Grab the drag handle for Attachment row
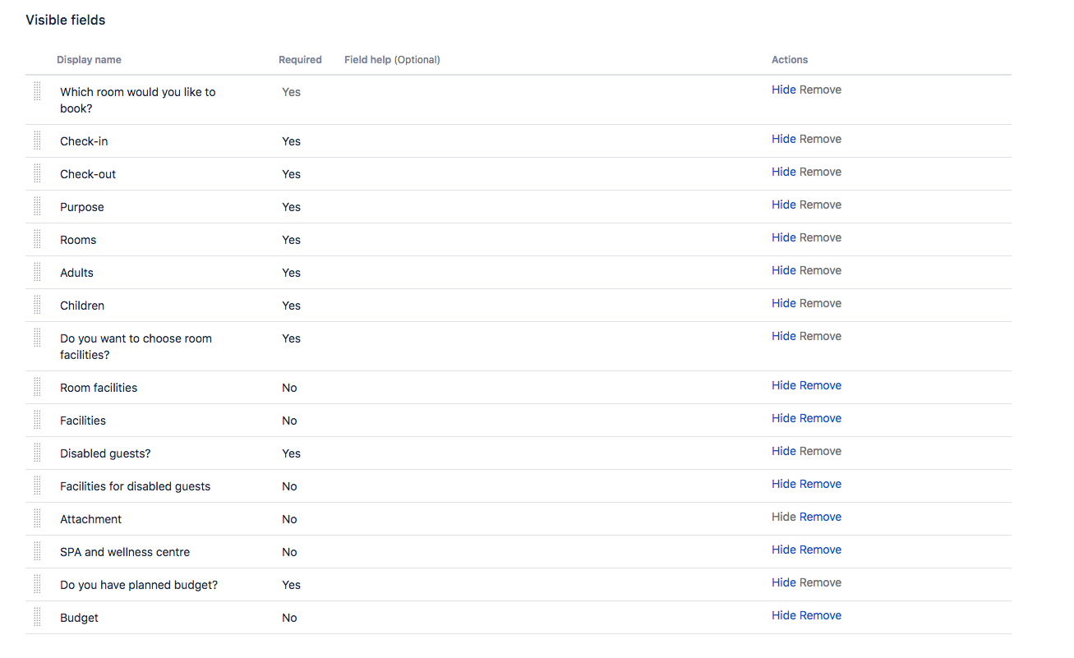Viewport: 1074px width, 658px height. (x=37, y=518)
